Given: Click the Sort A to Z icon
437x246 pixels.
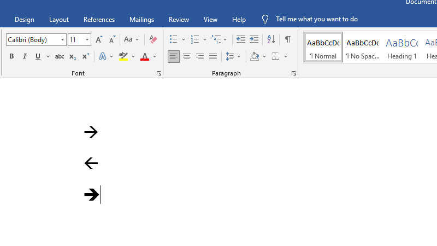Looking at the screenshot, I should click(271, 39).
